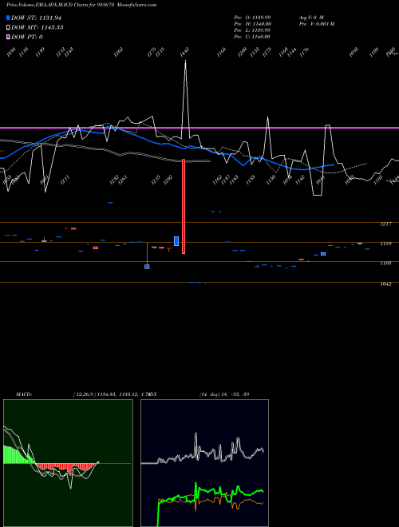Click the Pre O: 1139.99 value
The image size is (399, 527).
[252, 17]
